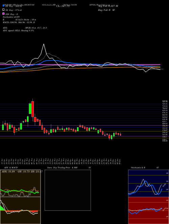Click the last red candlestick on the right
Viewport: 169px width, 224px height.
[120, 135]
